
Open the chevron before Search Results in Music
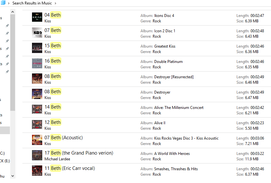[x=9, y=3]
